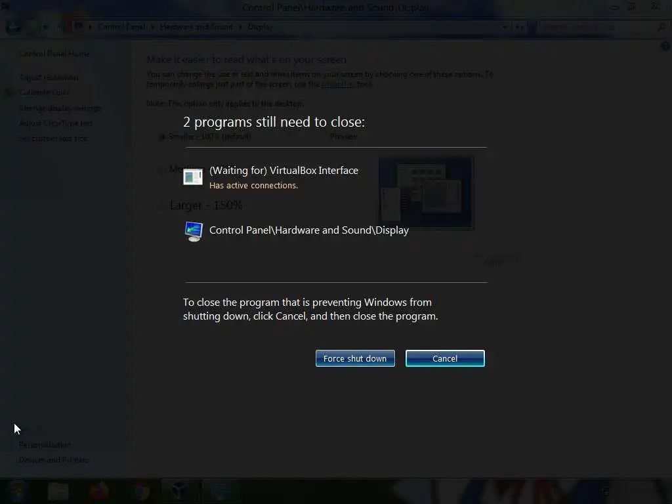
Task: Open Change display settings in background sidebar
Action: (x=60, y=108)
